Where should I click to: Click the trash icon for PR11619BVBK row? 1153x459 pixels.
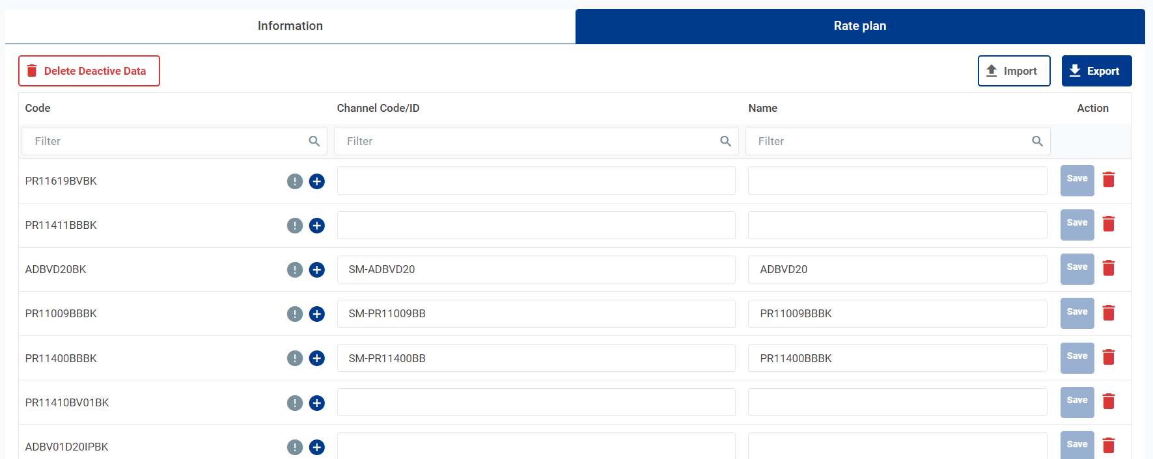click(x=1109, y=179)
